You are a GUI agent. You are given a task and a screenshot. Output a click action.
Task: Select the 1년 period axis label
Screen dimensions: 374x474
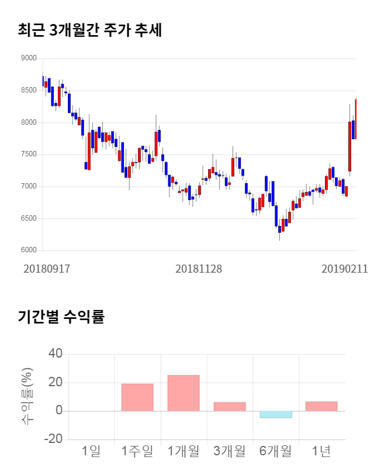[321, 451]
